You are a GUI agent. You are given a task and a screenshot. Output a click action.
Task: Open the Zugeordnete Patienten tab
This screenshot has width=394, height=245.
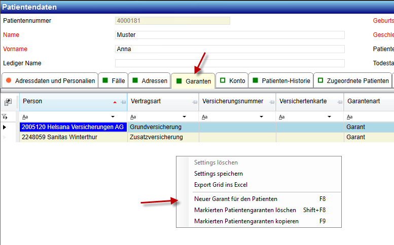[x=353, y=80]
